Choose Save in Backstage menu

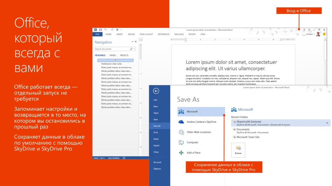[156, 119]
